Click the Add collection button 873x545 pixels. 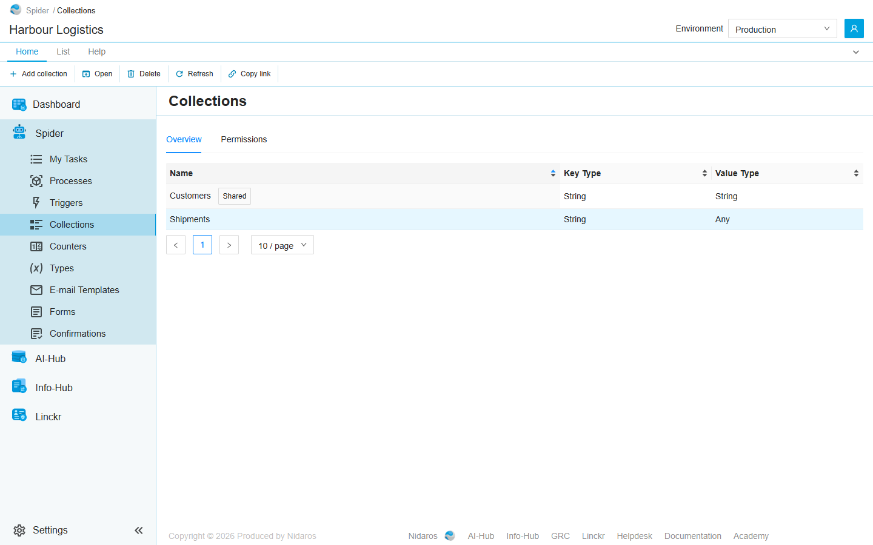(x=38, y=74)
